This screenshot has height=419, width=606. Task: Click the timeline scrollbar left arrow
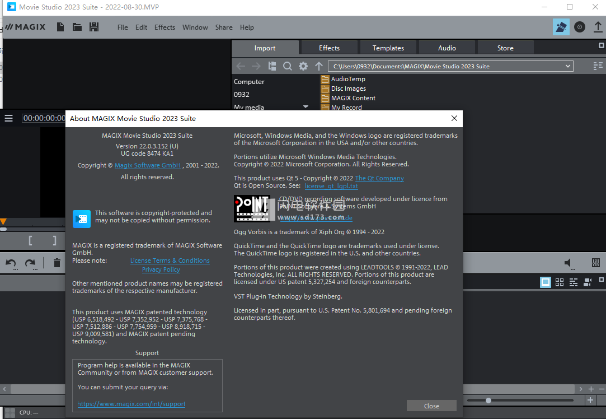4,389
